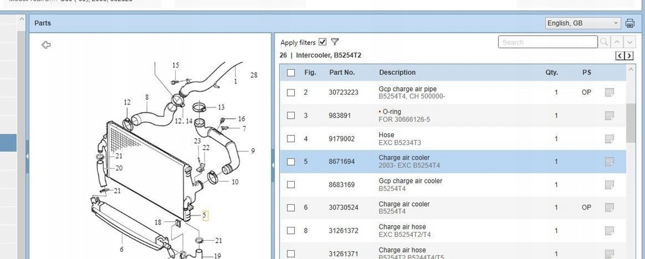The height and width of the screenshot is (259, 645).
Task: Collapse the diagram pane using the middle splitter arrow
Action: 273,165
